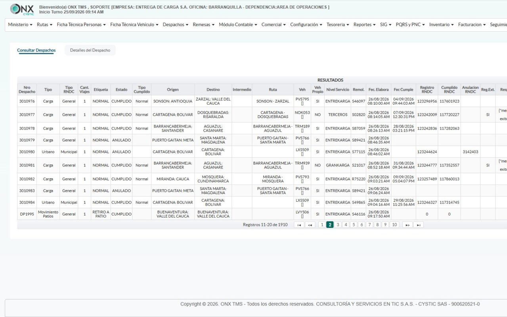Sort by Destino column header
The height and width of the screenshot is (317, 507).
point(213,90)
